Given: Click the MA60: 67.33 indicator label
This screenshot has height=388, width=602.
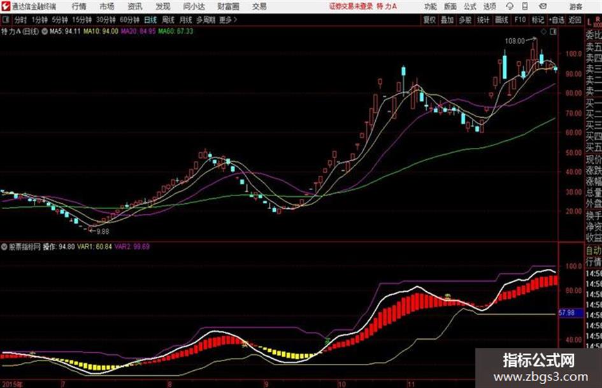Looking at the screenshot, I should [x=176, y=31].
